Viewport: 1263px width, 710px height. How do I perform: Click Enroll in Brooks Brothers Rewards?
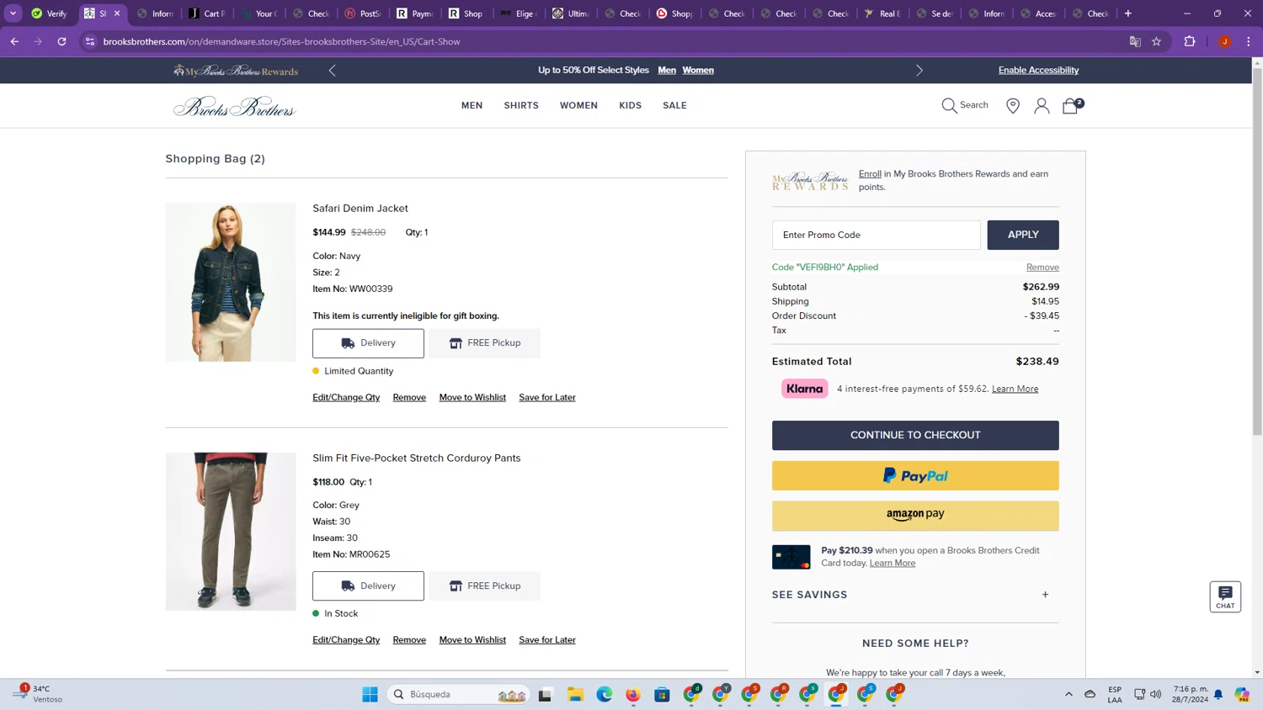click(870, 174)
